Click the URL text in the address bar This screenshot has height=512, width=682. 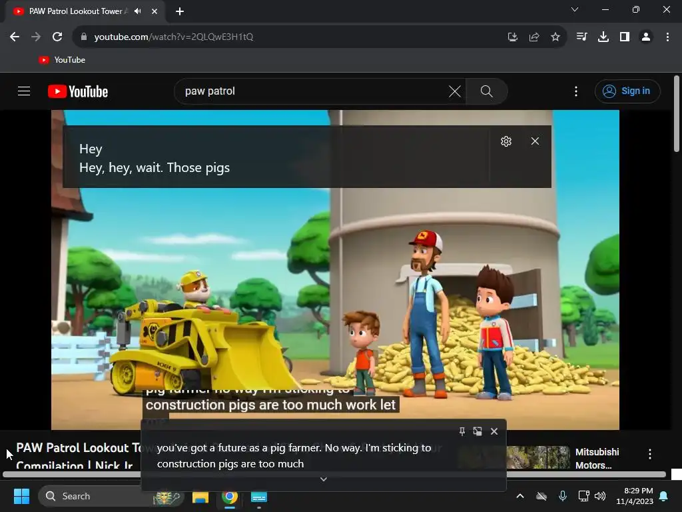tap(174, 37)
